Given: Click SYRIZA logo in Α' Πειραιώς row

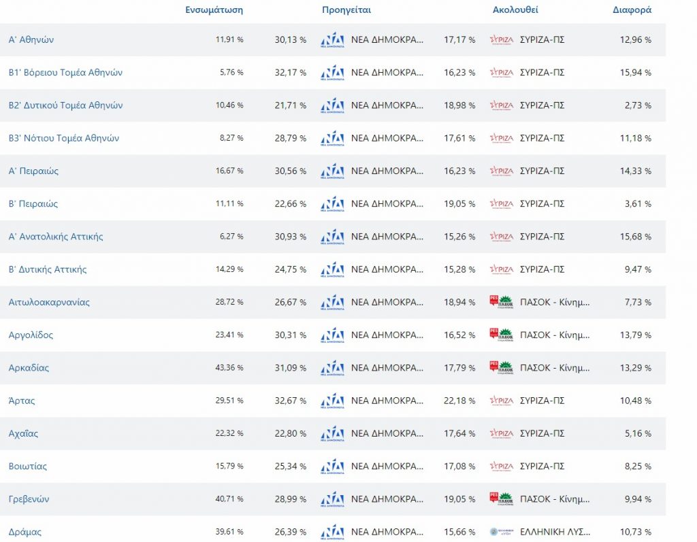Looking at the screenshot, I should point(501,171).
